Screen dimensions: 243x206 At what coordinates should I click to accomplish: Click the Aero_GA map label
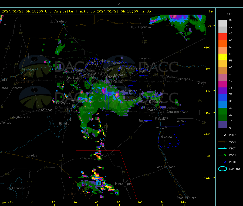[161, 127]
